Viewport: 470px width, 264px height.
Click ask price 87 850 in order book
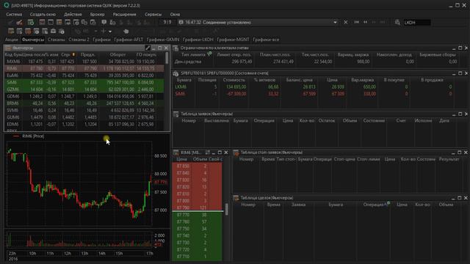click(183, 166)
